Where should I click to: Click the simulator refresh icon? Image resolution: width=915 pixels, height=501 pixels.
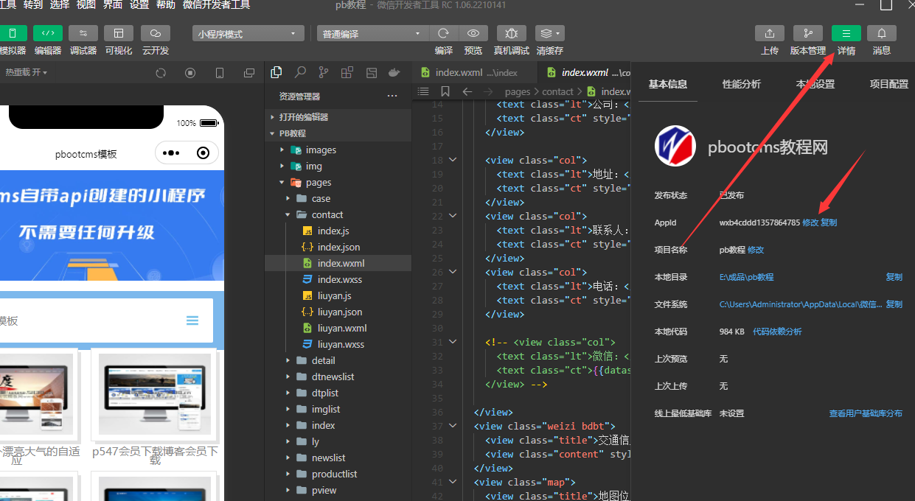(x=161, y=73)
